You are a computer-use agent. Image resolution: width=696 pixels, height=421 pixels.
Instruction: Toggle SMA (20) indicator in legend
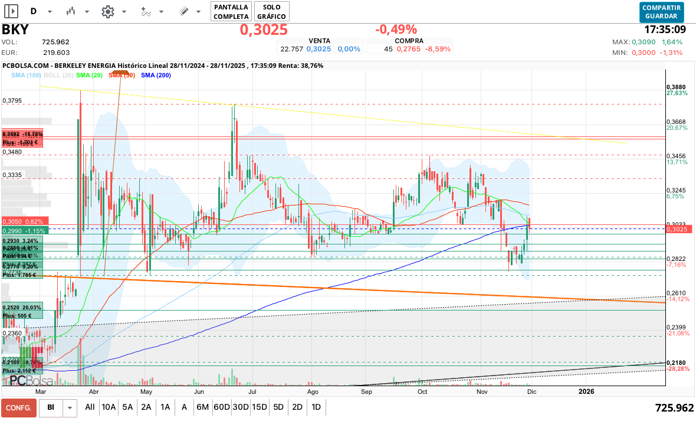[x=90, y=75]
